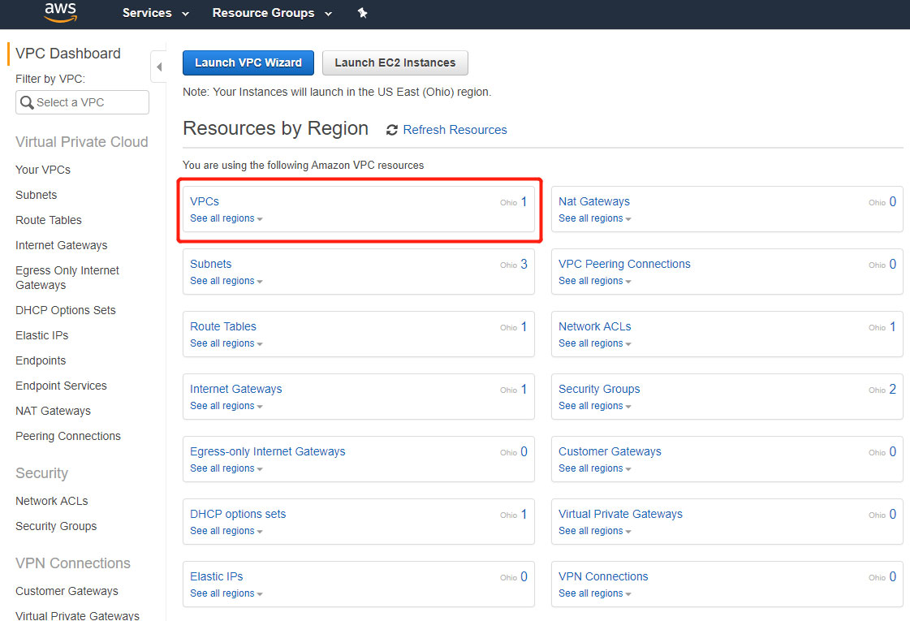910x621 pixels.
Task: Expand See all regions under DHCP options sets
Action: [226, 531]
